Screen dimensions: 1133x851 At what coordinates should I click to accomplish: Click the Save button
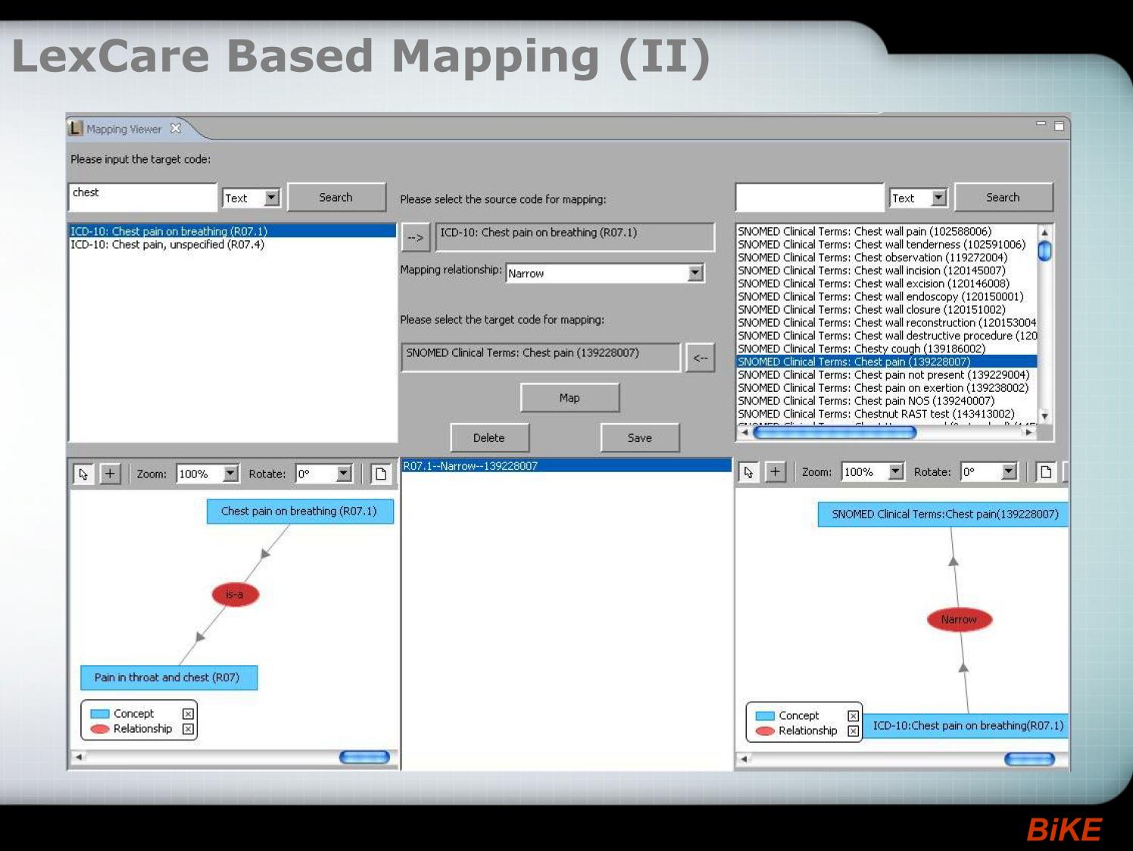(x=640, y=438)
